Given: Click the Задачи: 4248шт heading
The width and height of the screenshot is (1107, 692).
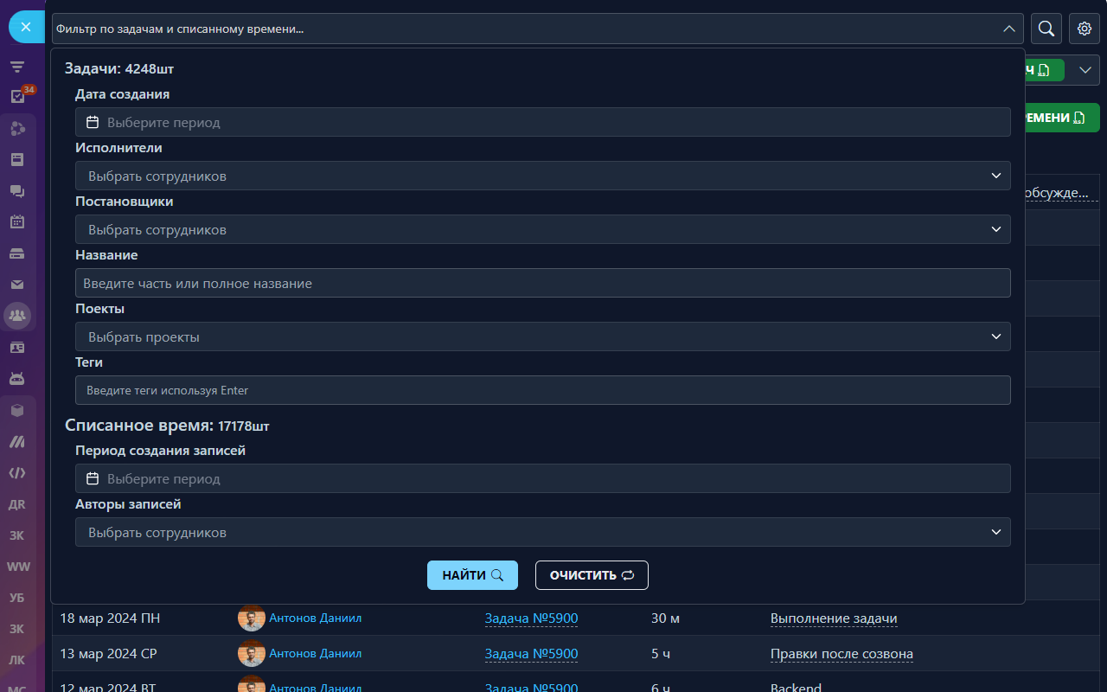Looking at the screenshot, I should coord(119,68).
